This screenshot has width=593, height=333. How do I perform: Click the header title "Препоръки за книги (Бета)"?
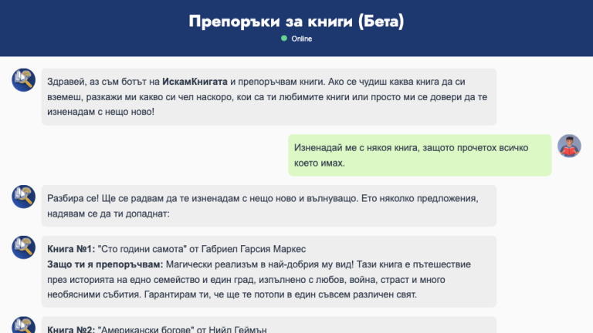coord(296,21)
